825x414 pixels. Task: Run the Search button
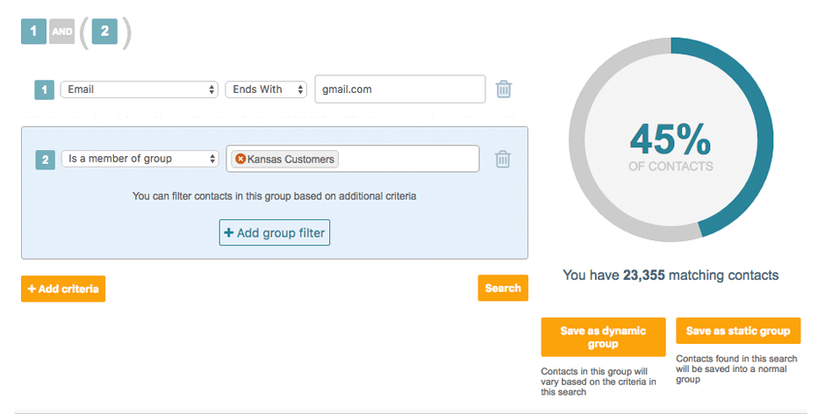(503, 288)
